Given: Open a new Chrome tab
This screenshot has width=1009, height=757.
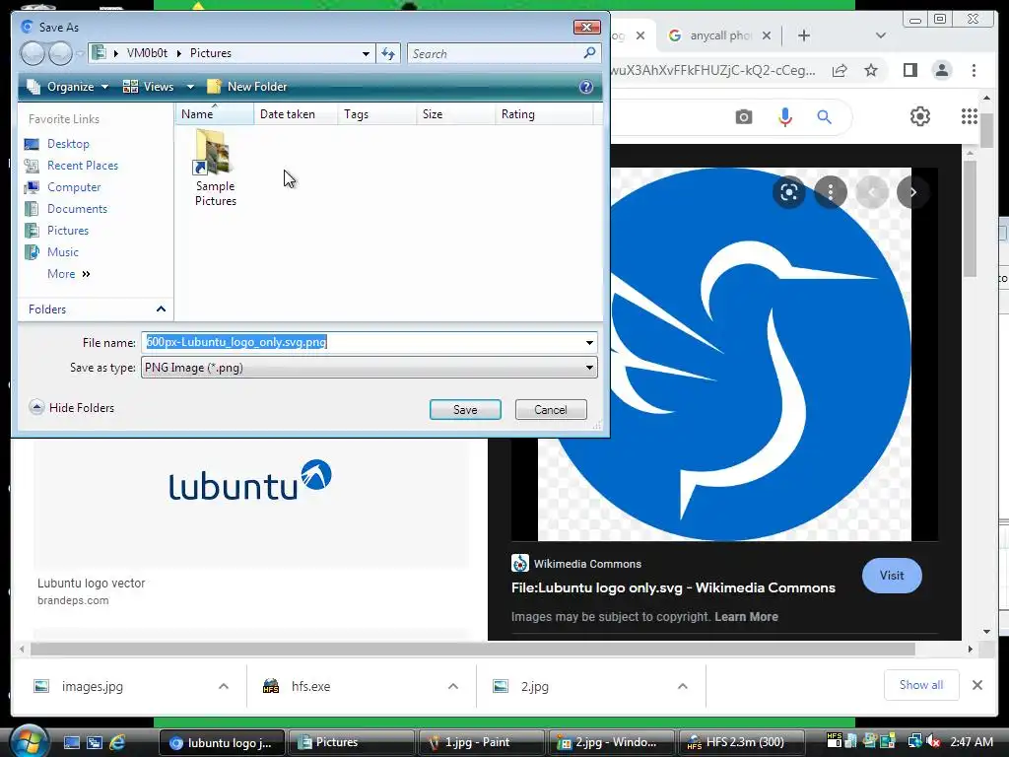Looking at the screenshot, I should [x=804, y=35].
